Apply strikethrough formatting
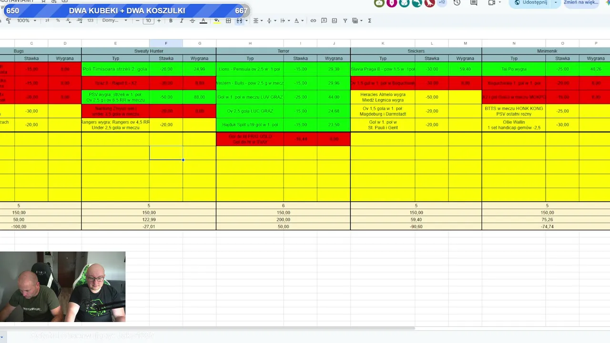 tap(193, 20)
